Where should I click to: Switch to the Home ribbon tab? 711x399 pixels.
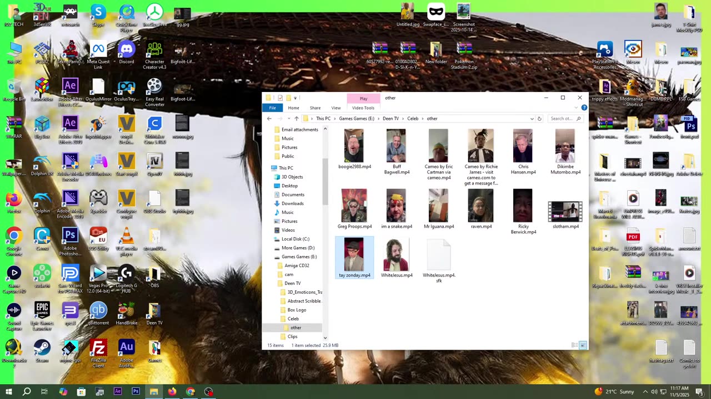pos(293,108)
